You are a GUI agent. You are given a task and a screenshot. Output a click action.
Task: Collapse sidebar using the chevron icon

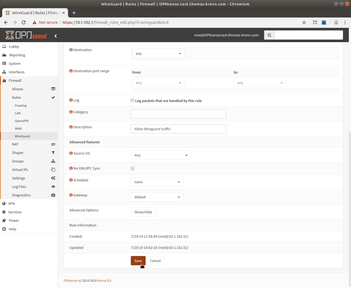tap(56, 36)
